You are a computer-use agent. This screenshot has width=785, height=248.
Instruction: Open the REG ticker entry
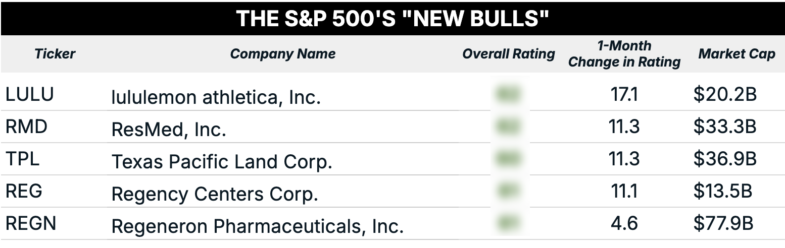(24, 191)
